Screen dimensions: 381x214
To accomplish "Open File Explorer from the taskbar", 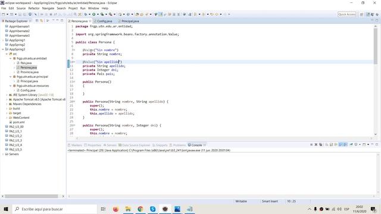I will click(x=128, y=209).
